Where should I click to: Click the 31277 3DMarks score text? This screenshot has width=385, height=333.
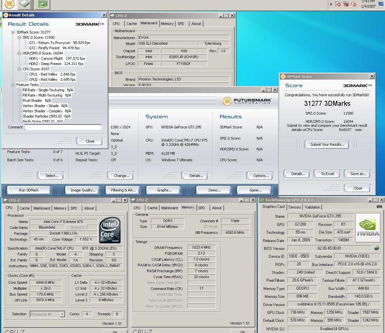click(327, 103)
